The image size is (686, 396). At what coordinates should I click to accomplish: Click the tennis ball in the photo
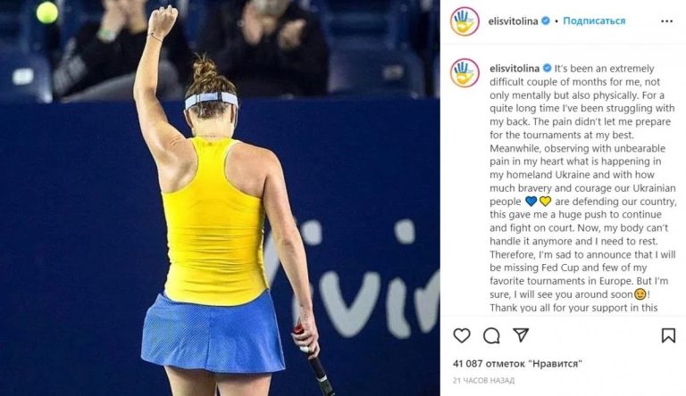[x=46, y=12]
